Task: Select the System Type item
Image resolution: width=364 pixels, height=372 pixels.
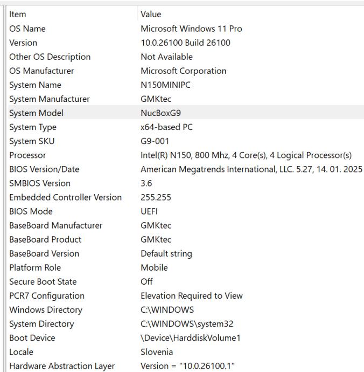Action: point(33,127)
